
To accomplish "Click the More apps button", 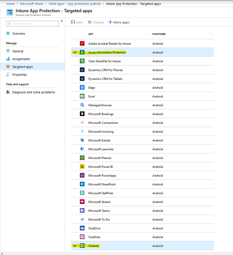I will pyautogui.click(x=119, y=22).
